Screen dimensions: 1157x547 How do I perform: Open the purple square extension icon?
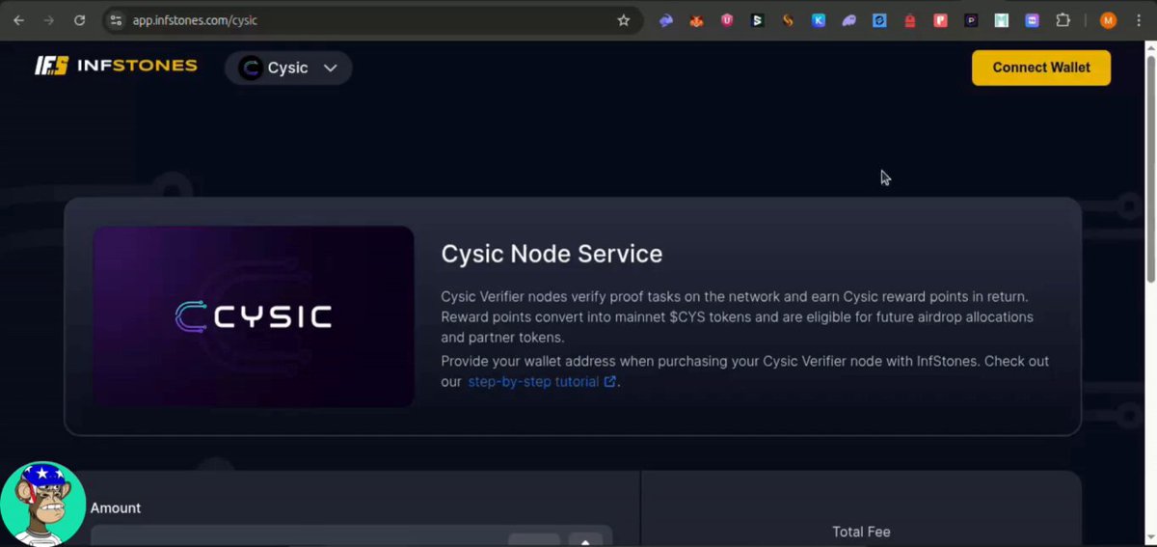coord(1032,20)
